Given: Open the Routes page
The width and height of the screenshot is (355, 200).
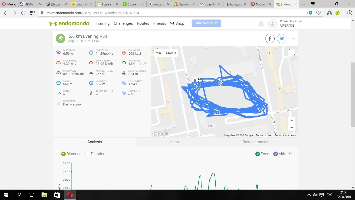Looking at the screenshot, I should click(143, 23).
